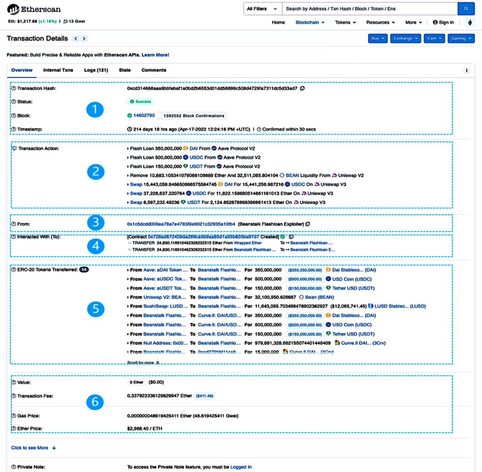The image size is (482, 472).
Task: Click Aave: aDAI Token sender link
Action: (165, 270)
